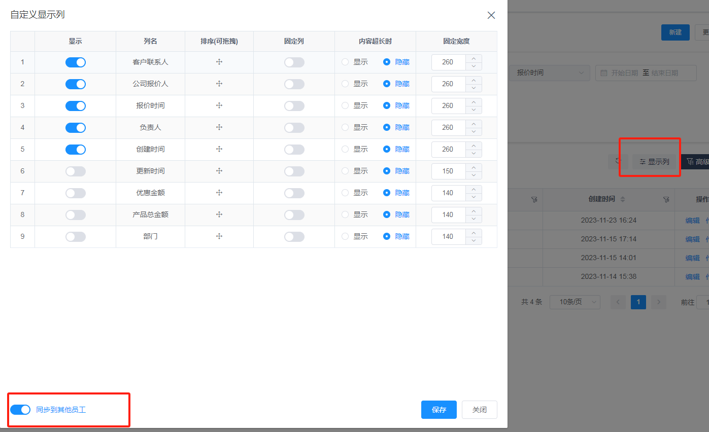Click the 保存 button

click(438, 410)
